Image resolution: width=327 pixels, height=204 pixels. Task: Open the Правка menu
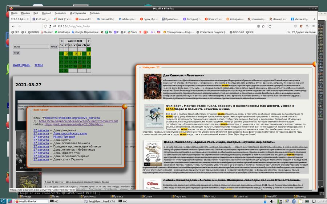point(25,13)
